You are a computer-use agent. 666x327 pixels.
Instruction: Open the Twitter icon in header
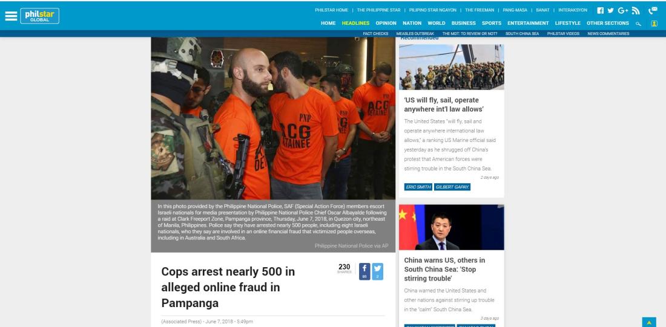610,11
